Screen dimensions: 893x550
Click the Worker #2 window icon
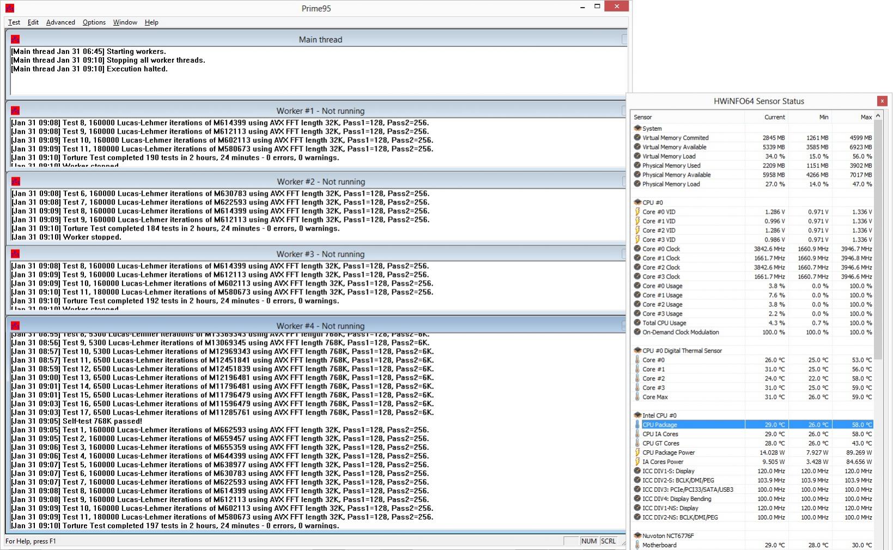(x=15, y=182)
